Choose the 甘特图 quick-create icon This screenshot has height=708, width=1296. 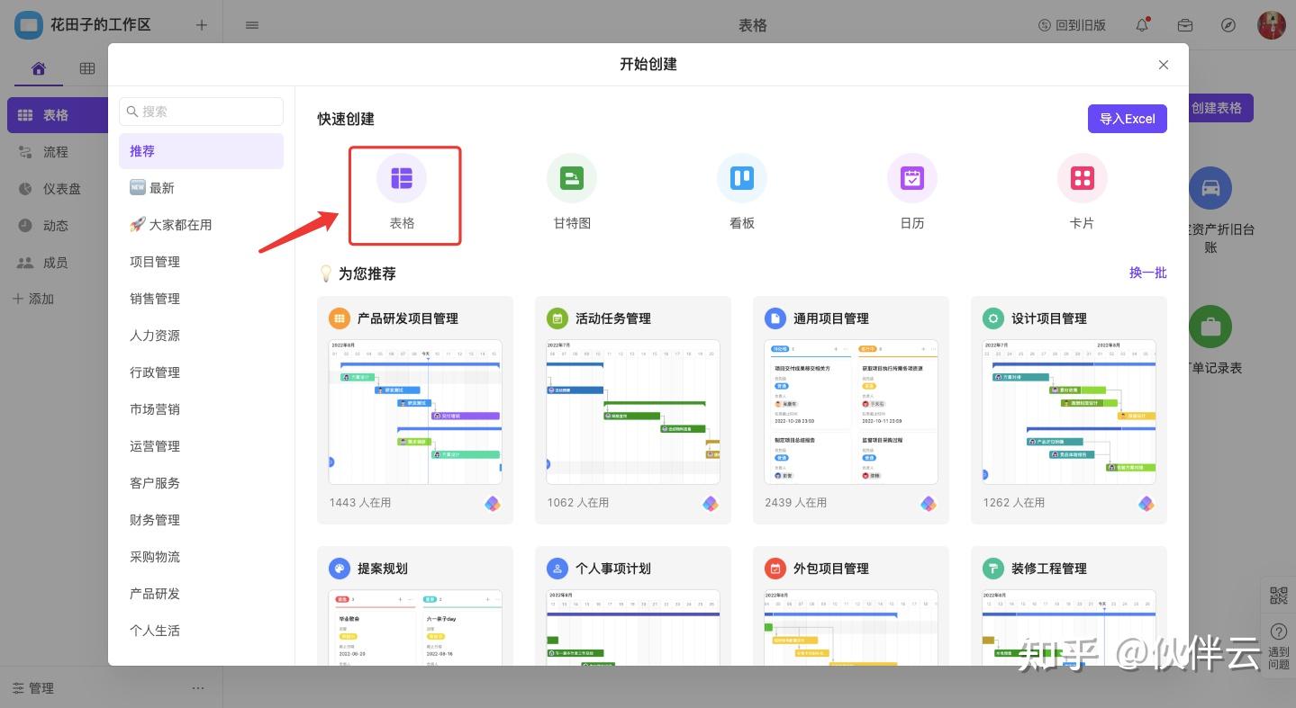pyautogui.click(x=572, y=178)
